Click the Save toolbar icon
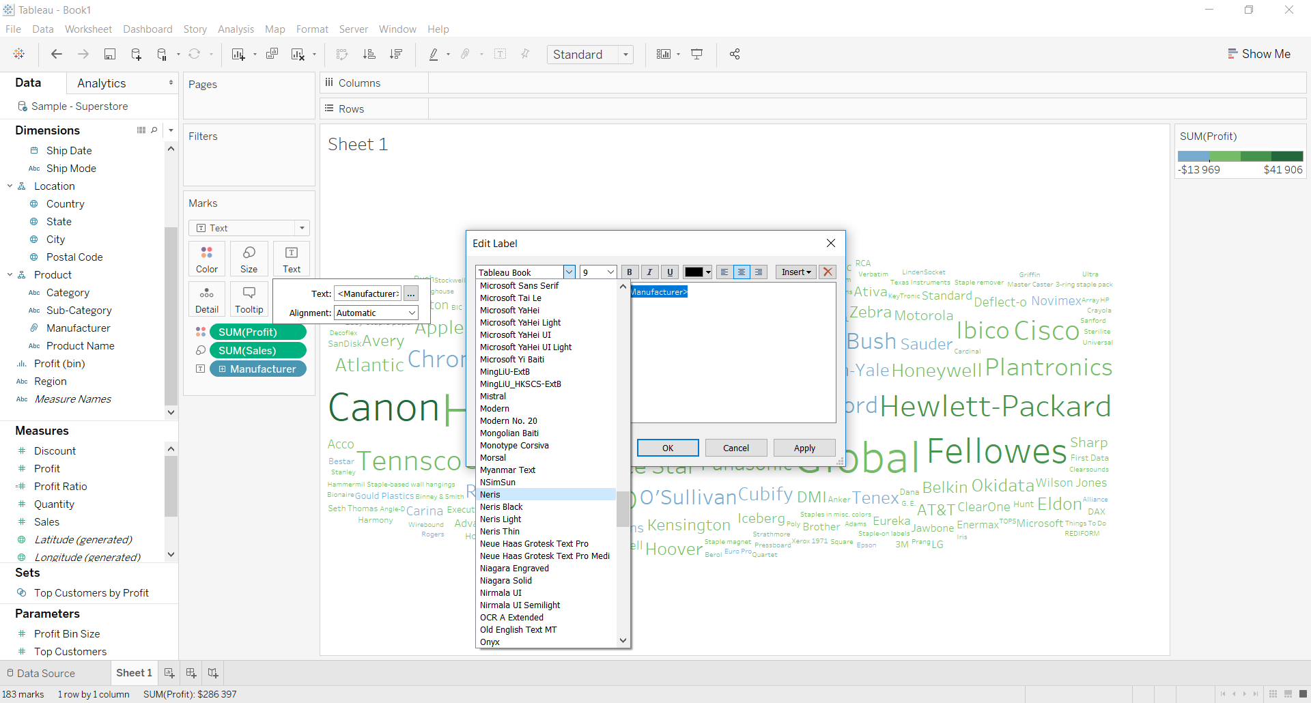 point(109,55)
